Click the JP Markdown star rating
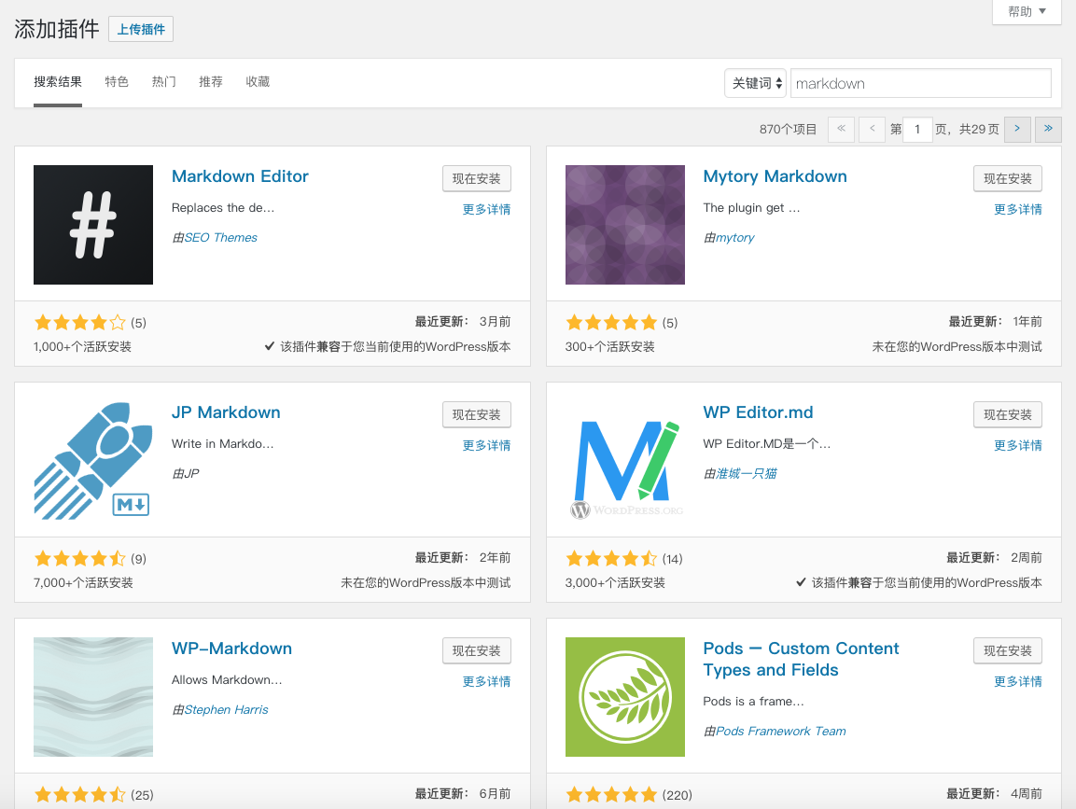This screenshot has height=809, width=1076. [79, 558]
